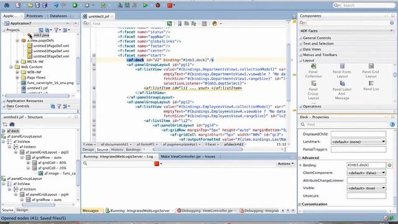The width and height of the screenshot is (398, 224).
Task: Click the Save All toolbar icon
Action: click(45, 5)
